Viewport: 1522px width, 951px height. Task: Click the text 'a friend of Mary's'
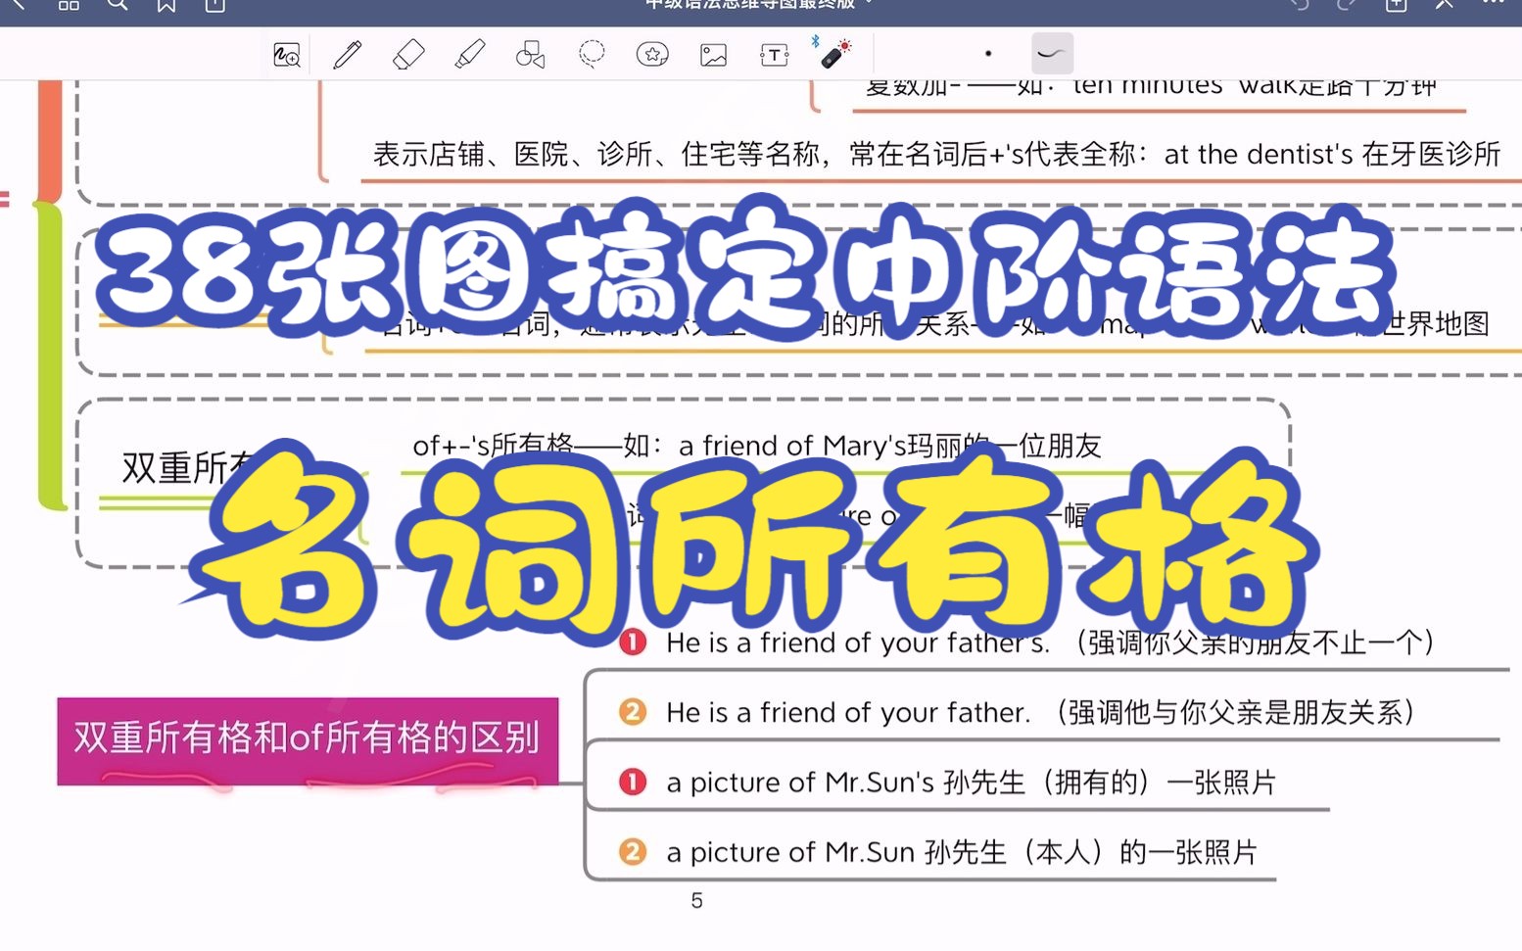click(x=792, y=446)
